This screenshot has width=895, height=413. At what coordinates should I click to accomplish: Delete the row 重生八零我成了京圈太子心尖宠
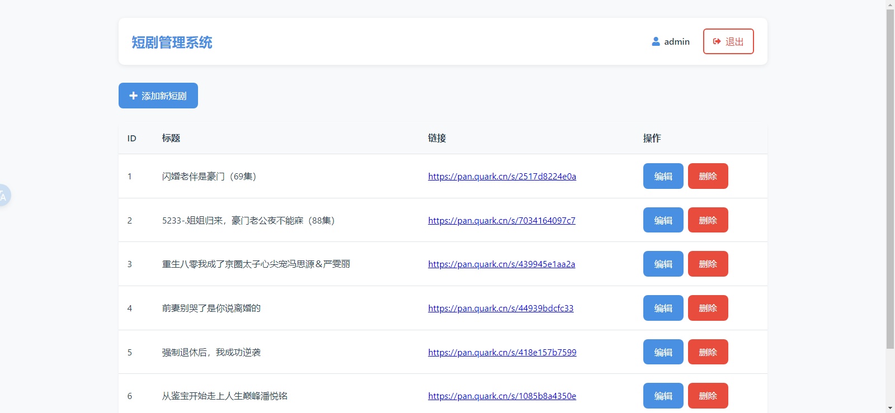coord(708,264)
